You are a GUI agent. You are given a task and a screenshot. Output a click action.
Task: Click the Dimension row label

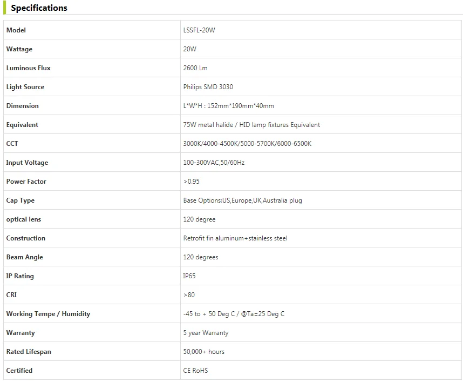(x=23, y=106)
